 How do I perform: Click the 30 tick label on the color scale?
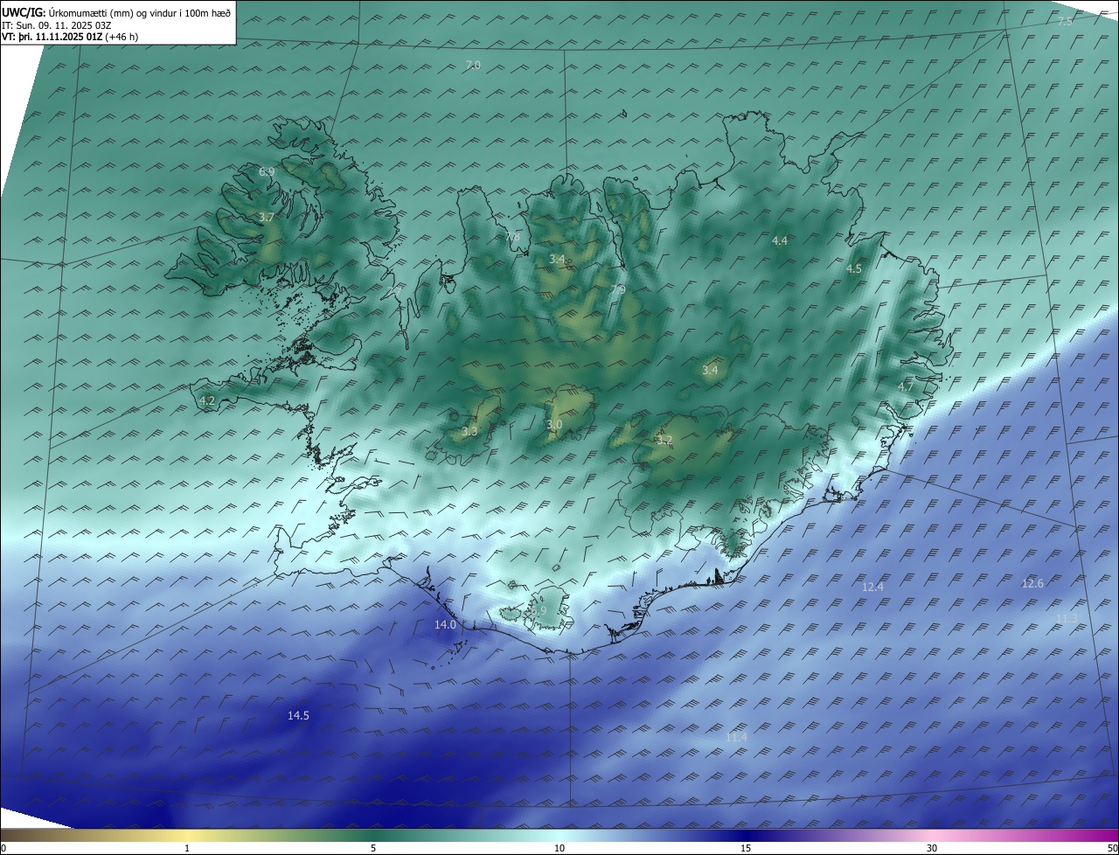coord(932,848)
